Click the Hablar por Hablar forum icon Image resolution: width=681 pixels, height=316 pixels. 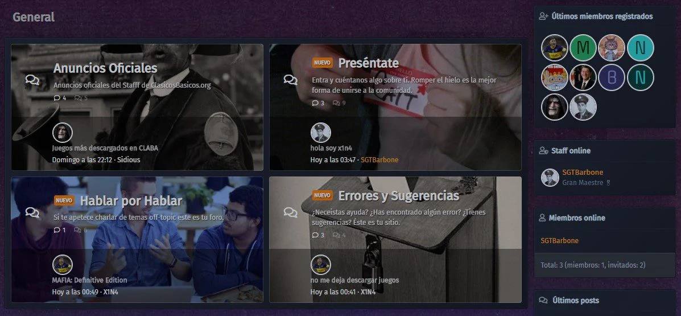pos(32,212)
